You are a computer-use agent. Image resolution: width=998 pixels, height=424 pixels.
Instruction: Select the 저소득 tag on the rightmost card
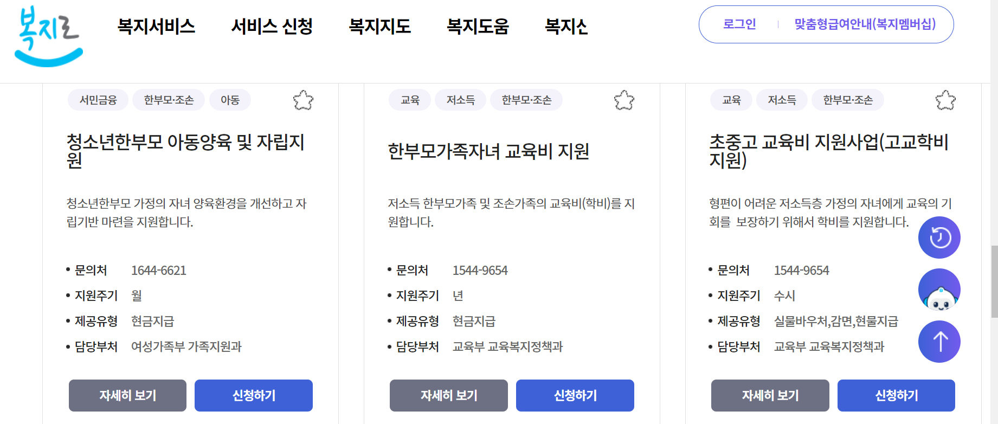782,100
